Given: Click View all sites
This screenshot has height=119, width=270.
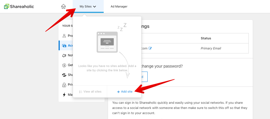Looking at the screenshot, I should coord(90,92).
